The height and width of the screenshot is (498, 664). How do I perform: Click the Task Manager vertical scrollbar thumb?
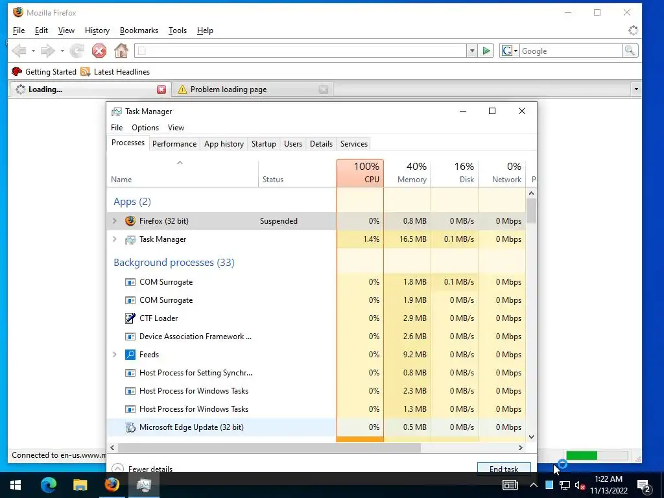pyautogui.click(x=532, y=211)
